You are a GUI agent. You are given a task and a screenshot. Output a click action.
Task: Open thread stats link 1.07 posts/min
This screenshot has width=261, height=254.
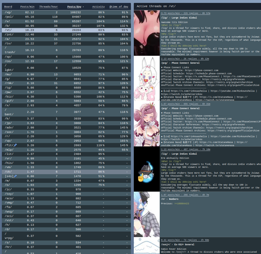tap(185, 195)
